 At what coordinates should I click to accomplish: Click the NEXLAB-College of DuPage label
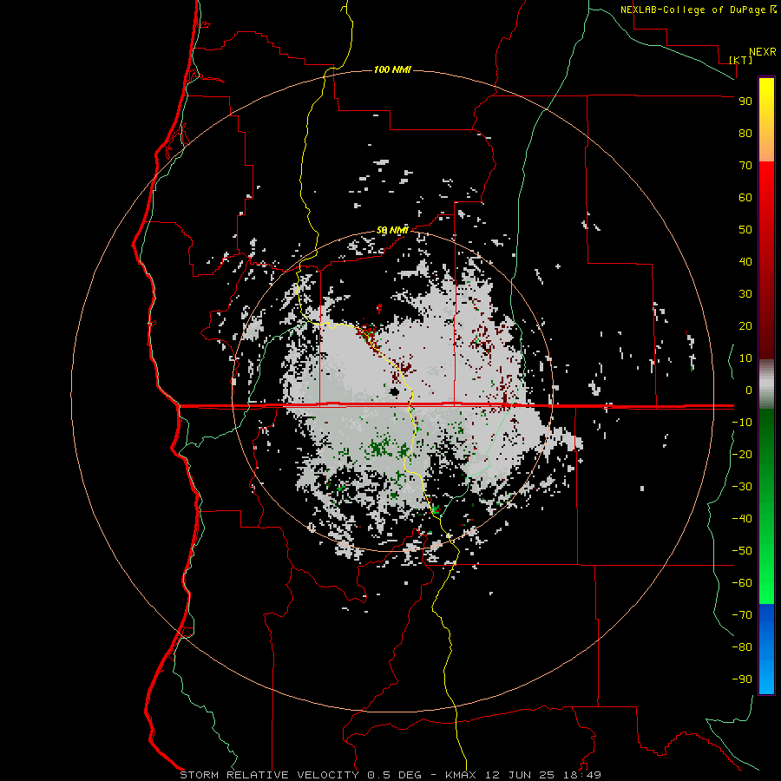pos(692,10)
